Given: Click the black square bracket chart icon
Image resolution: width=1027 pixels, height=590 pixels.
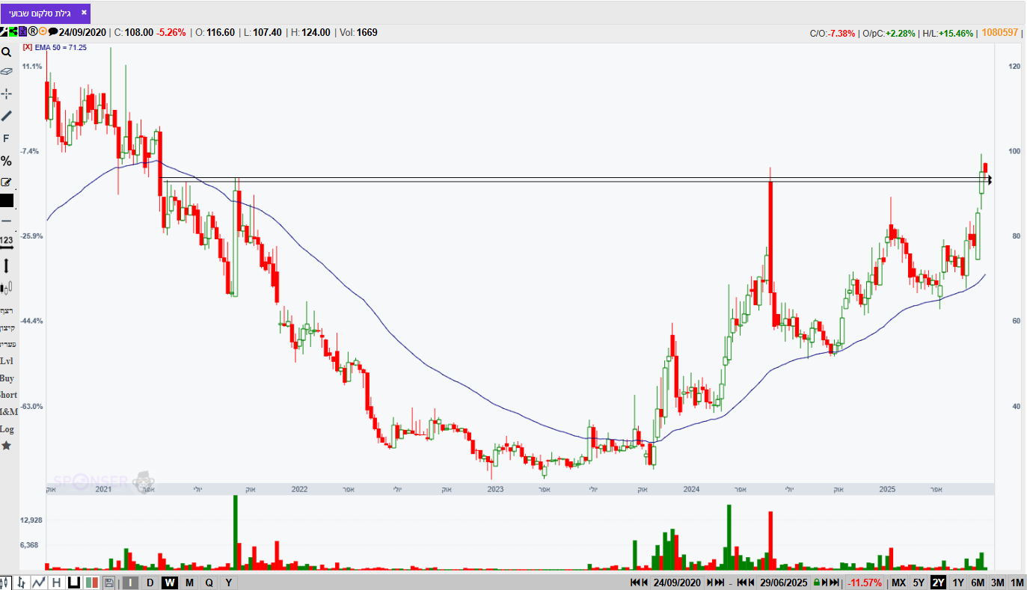Looking at the screenshot, I should pos(74,583).
